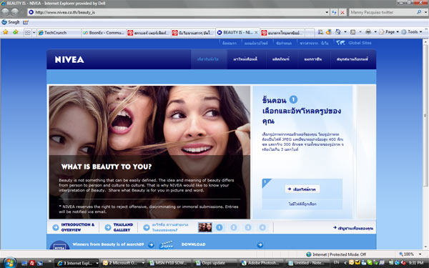This screenshot has height=268, width=429.
Task: Open the Page menu
Action: click(x=388, y=32)
